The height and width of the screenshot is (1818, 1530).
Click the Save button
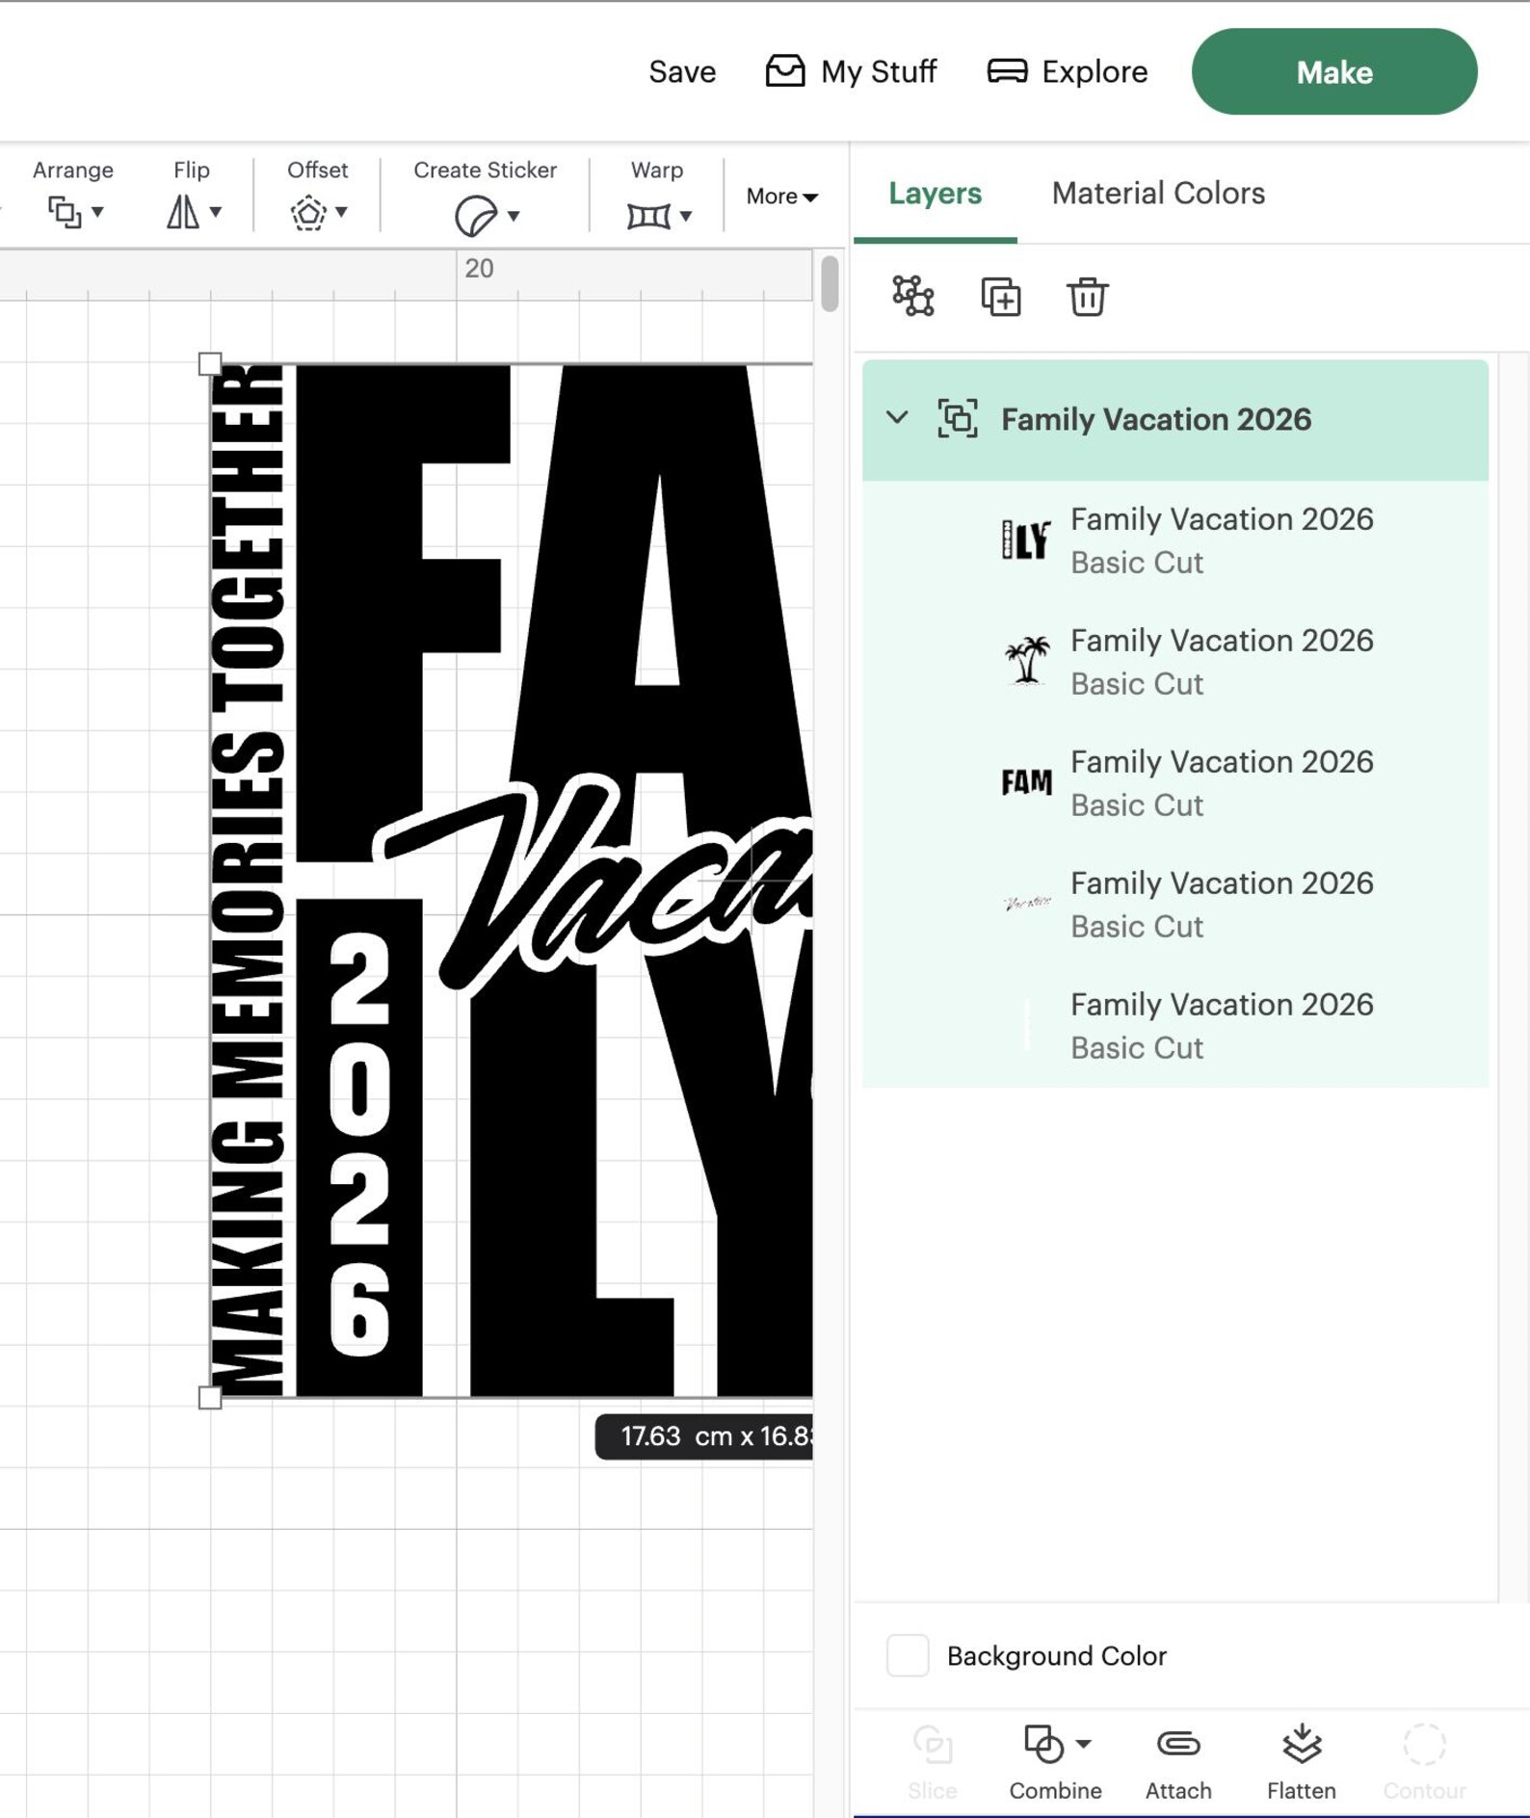682,71
